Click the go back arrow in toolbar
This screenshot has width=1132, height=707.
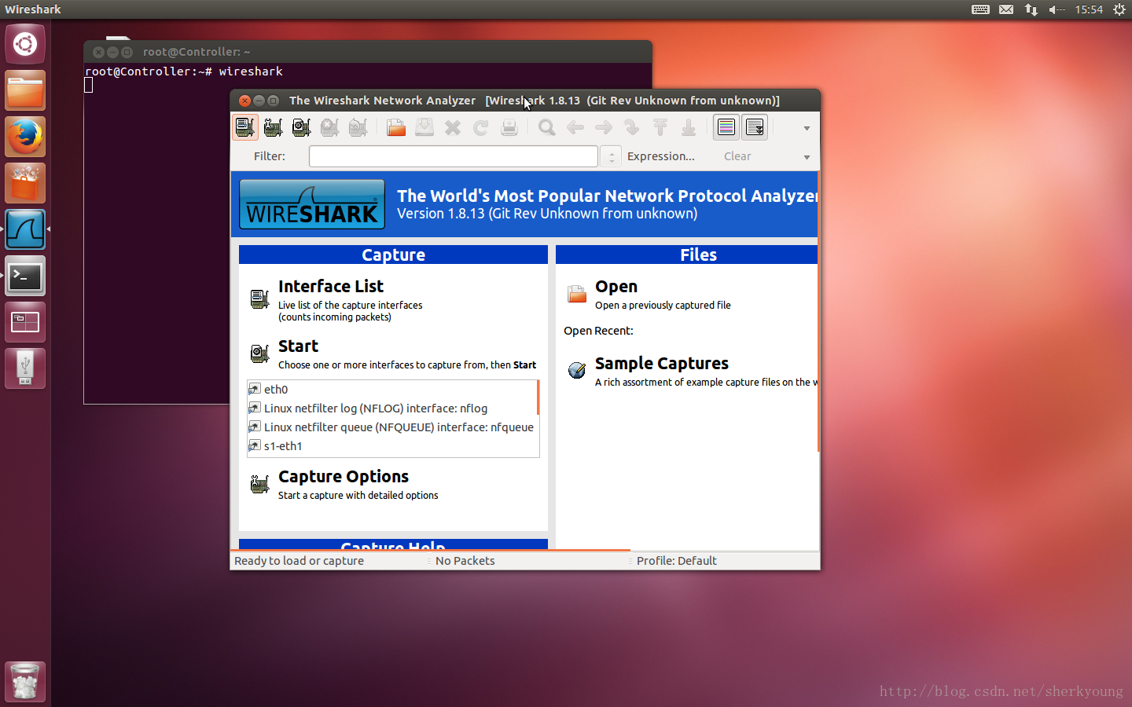coord(575,127)
